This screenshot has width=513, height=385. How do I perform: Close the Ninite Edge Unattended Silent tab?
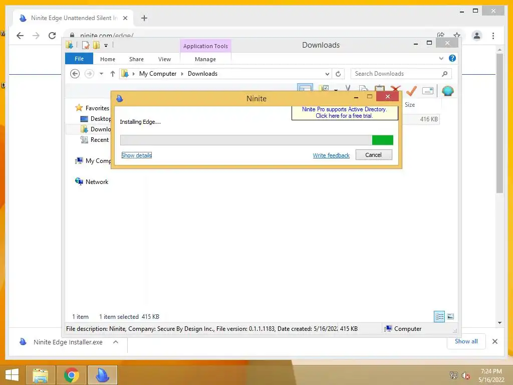(125, 18)
